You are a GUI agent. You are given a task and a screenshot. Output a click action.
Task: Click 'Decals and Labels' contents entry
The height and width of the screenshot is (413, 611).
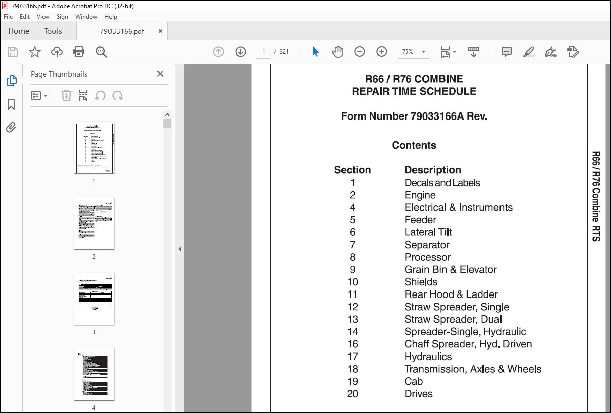tap(442, 183)
